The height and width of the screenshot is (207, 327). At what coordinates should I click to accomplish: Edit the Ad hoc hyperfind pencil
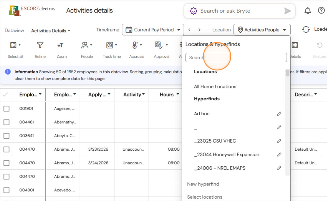pyautogui.click(x=279, y=114)
